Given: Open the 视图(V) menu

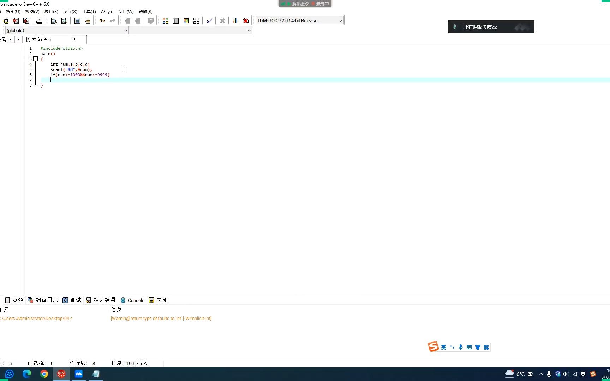Looking at the screenshot, I should tap(32, 11).
